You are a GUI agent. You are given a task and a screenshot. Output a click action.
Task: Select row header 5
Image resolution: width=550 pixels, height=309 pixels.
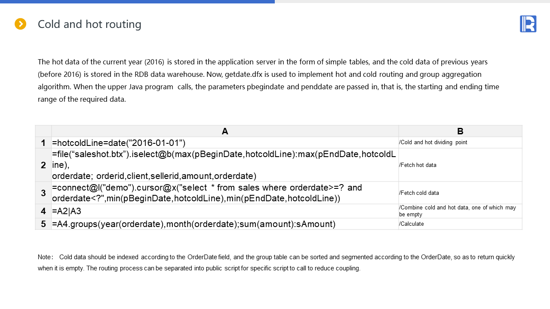point(43,224)
